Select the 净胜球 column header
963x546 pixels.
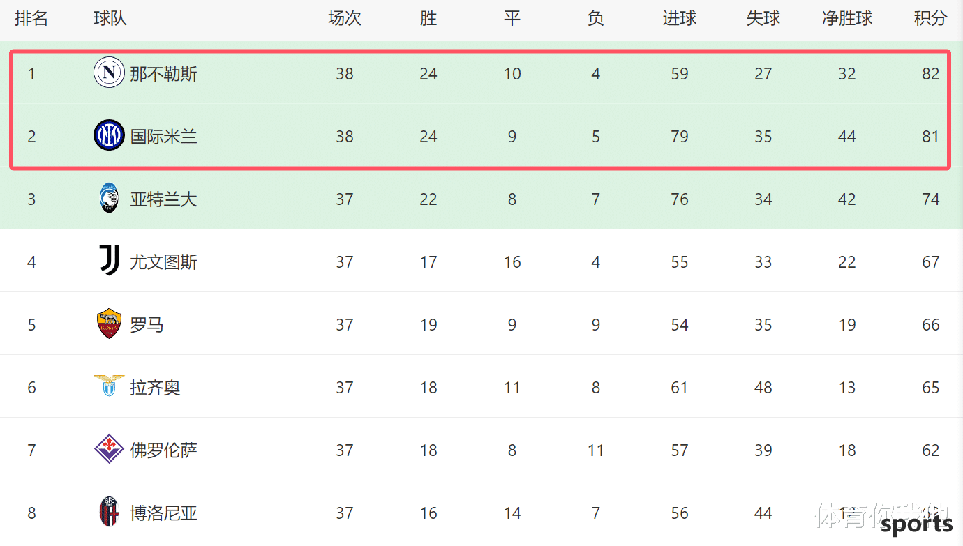[x=847, y=18]
